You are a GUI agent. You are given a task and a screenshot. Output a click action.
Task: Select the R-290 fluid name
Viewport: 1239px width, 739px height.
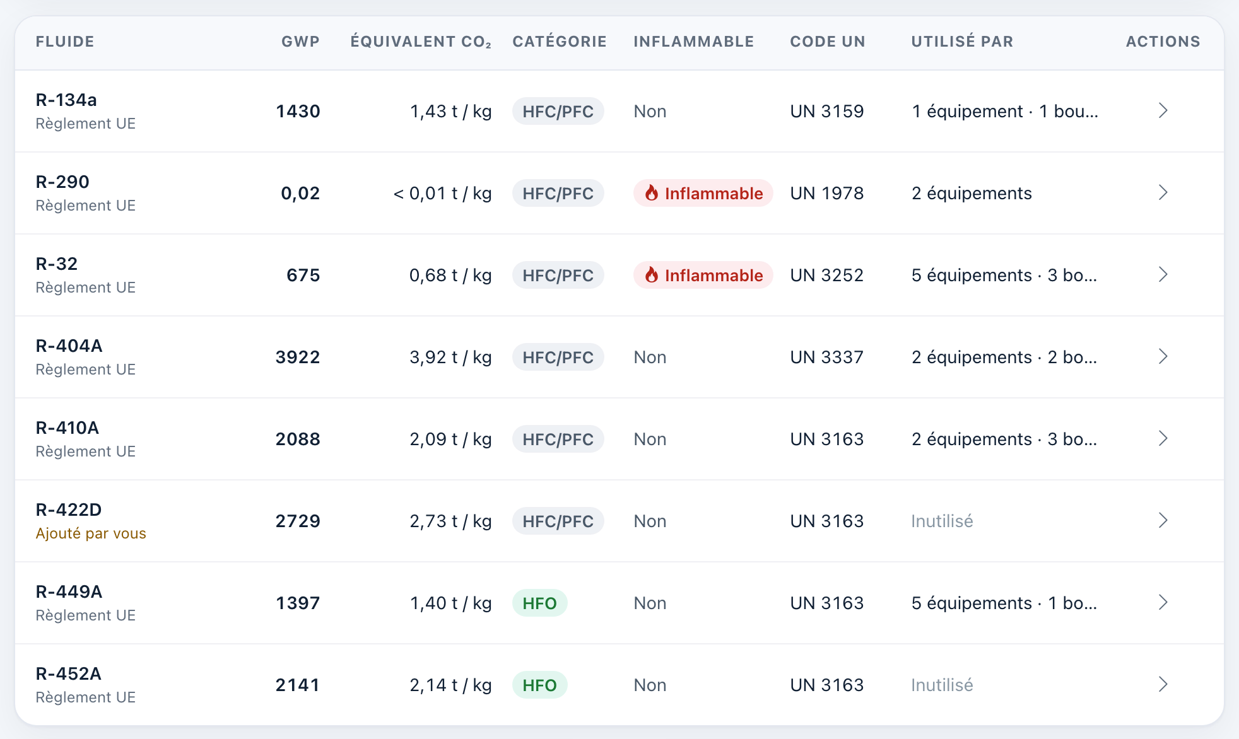coord(62,182)
